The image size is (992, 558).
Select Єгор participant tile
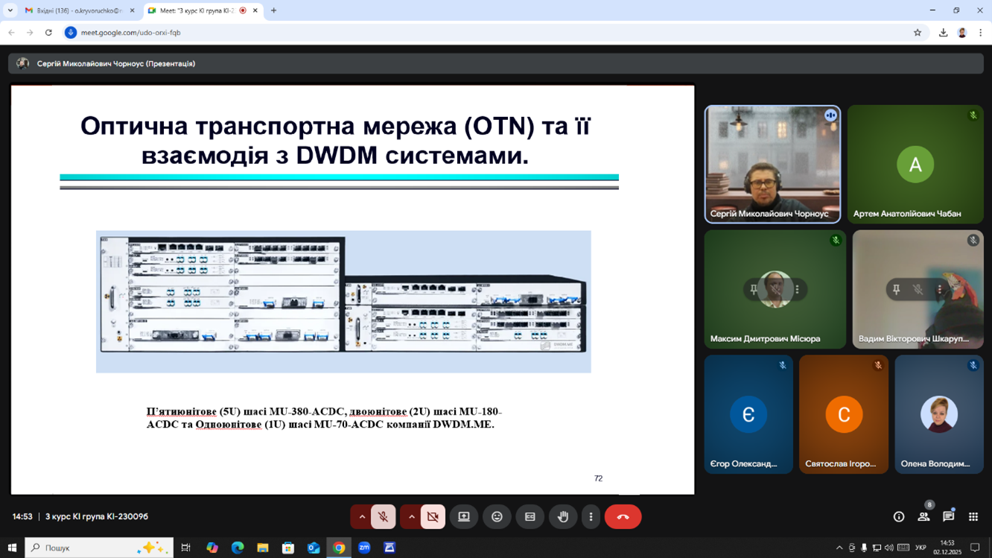click(x=748, y=414)
